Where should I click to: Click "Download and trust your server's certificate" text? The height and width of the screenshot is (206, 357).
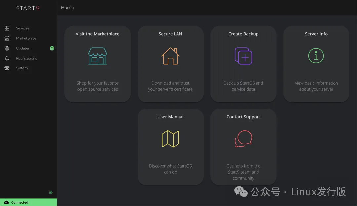(170, 86)
